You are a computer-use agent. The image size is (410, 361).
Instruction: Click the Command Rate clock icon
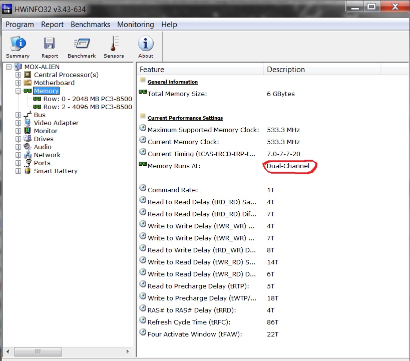click(x=143, y=188)
